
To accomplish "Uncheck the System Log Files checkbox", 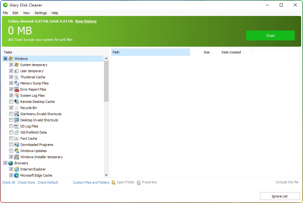I will [x=11, y=96].
